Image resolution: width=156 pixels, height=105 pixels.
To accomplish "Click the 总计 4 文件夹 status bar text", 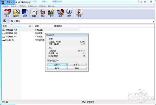I will (x=88, y=102).
